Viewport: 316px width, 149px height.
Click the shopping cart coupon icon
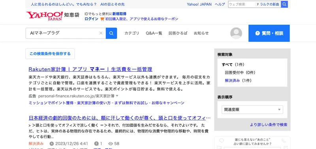102,19
